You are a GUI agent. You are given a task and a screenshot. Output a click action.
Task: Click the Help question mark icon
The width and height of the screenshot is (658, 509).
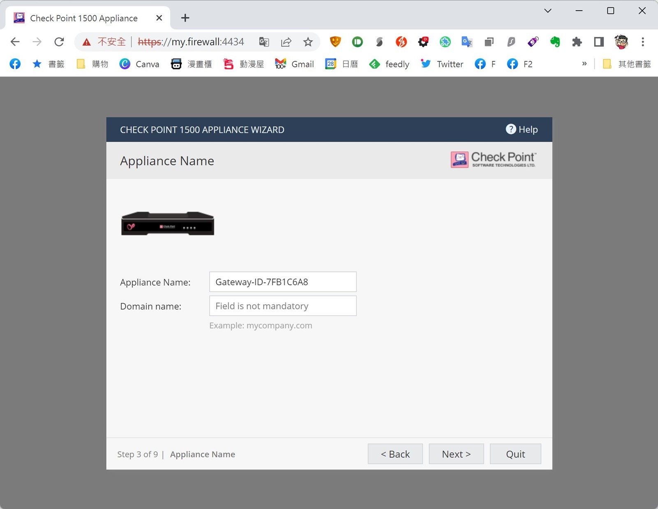pos(510,129)
